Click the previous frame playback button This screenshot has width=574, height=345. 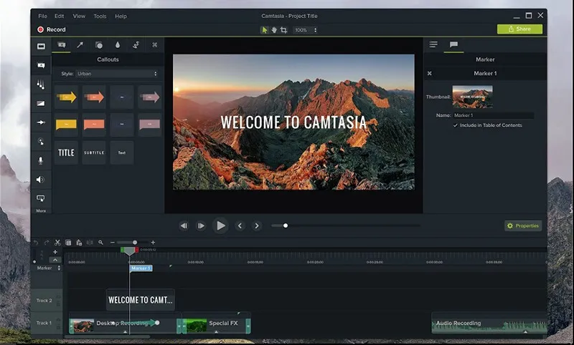coord(184,225)
